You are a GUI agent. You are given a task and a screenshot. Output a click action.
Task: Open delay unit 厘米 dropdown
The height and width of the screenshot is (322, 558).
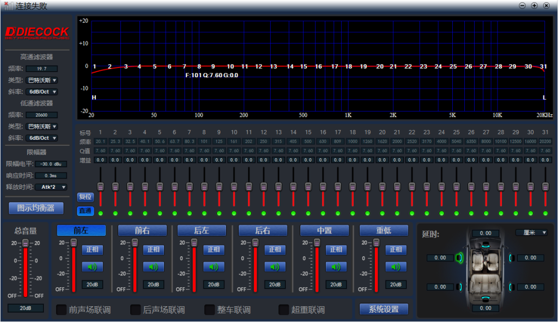532,232
